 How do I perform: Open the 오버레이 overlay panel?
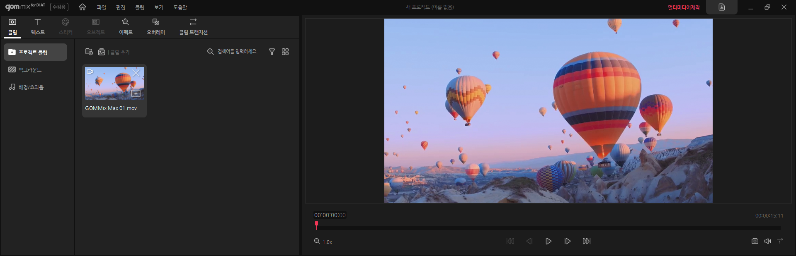[x=156, y=26]
